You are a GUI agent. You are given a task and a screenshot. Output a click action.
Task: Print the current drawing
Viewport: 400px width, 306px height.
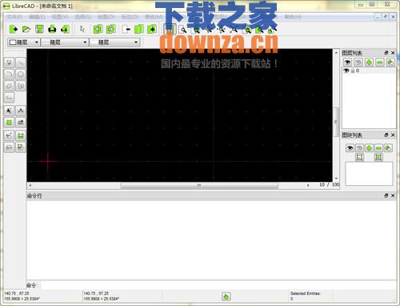pyautogui.click(x=52, y=29)
